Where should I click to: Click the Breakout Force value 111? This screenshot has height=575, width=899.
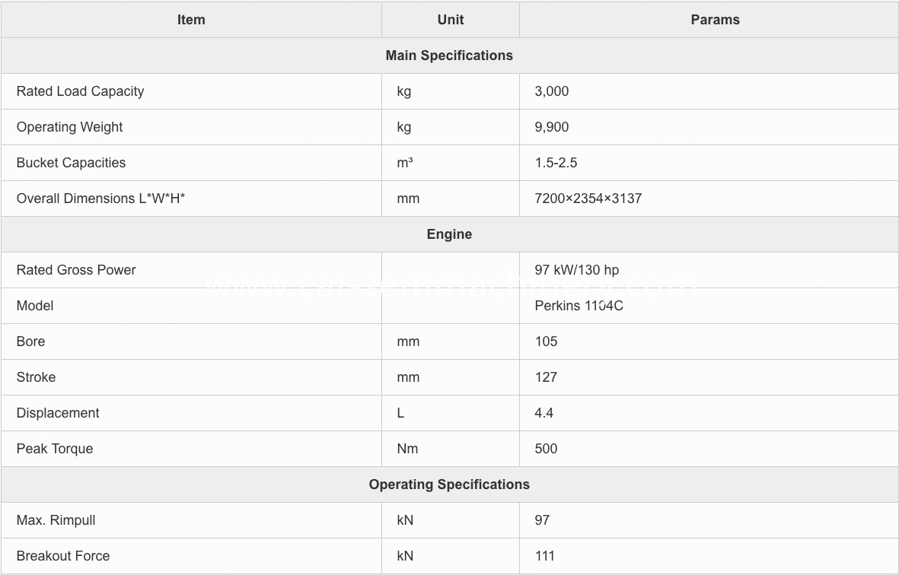(x=544, y=556)
